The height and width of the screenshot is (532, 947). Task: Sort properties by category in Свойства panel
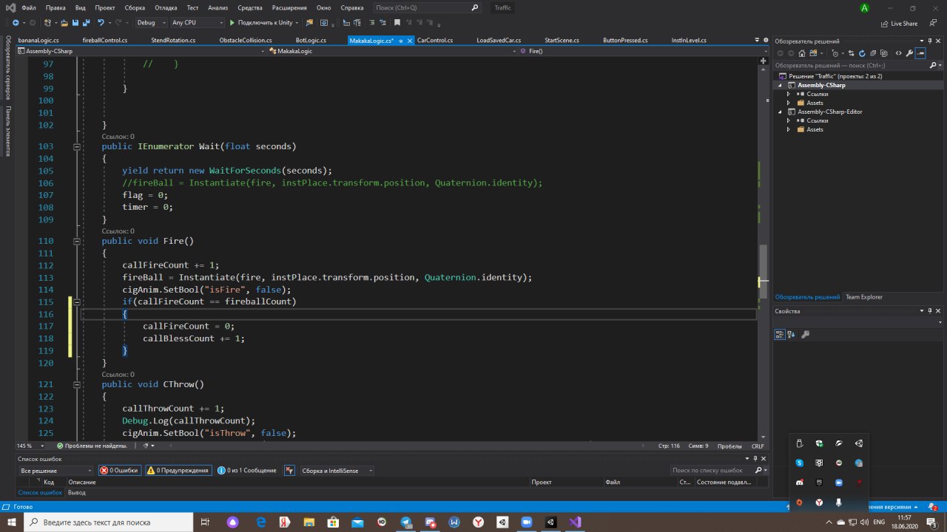[780, 335]
